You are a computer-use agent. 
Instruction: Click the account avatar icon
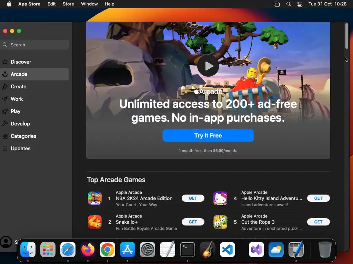point(6,242)
